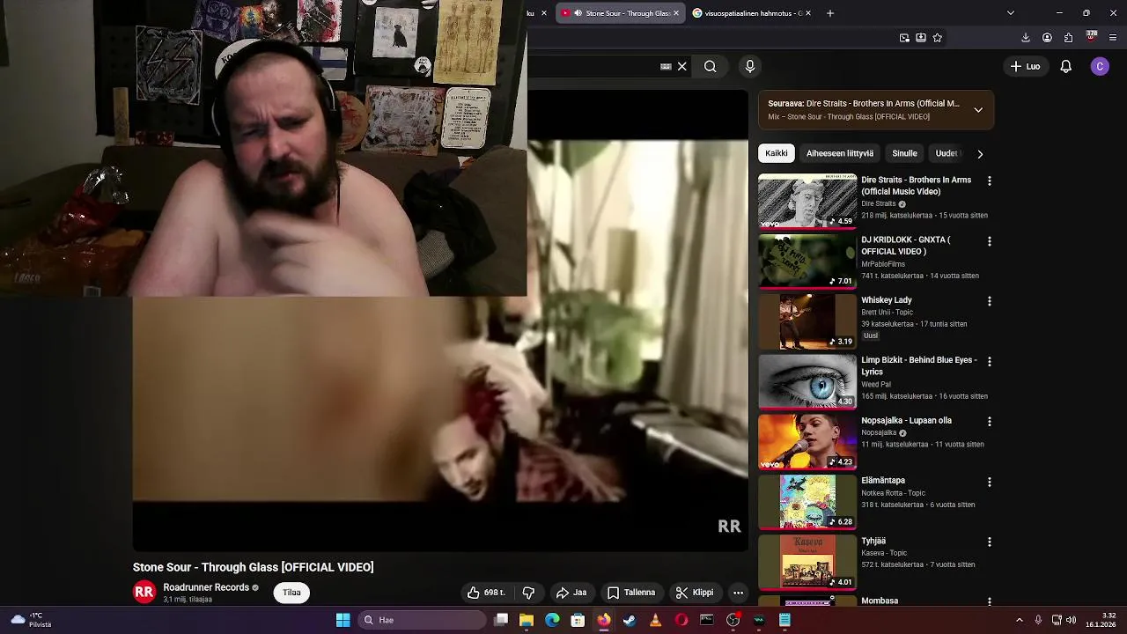Screen dimensions: 1127x634
Task: Open browser extensions puzzle icon
Action: pyautogui.click(x=1068, y=38)
